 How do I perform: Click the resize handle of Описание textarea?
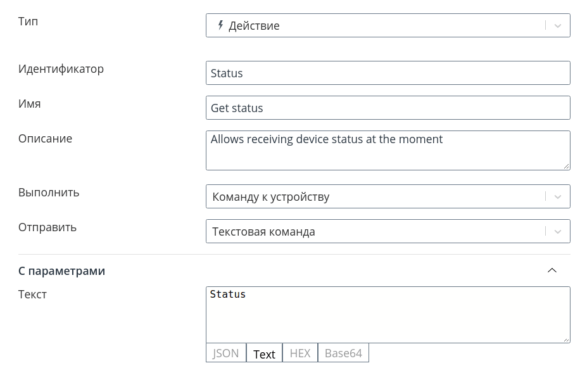click(x=566, y=166)
